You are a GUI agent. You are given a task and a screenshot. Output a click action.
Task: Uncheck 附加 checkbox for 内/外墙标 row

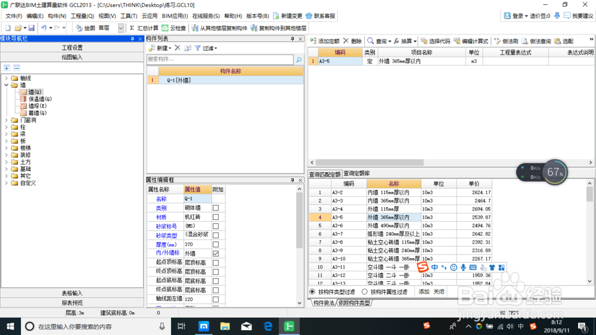point(216,253)
